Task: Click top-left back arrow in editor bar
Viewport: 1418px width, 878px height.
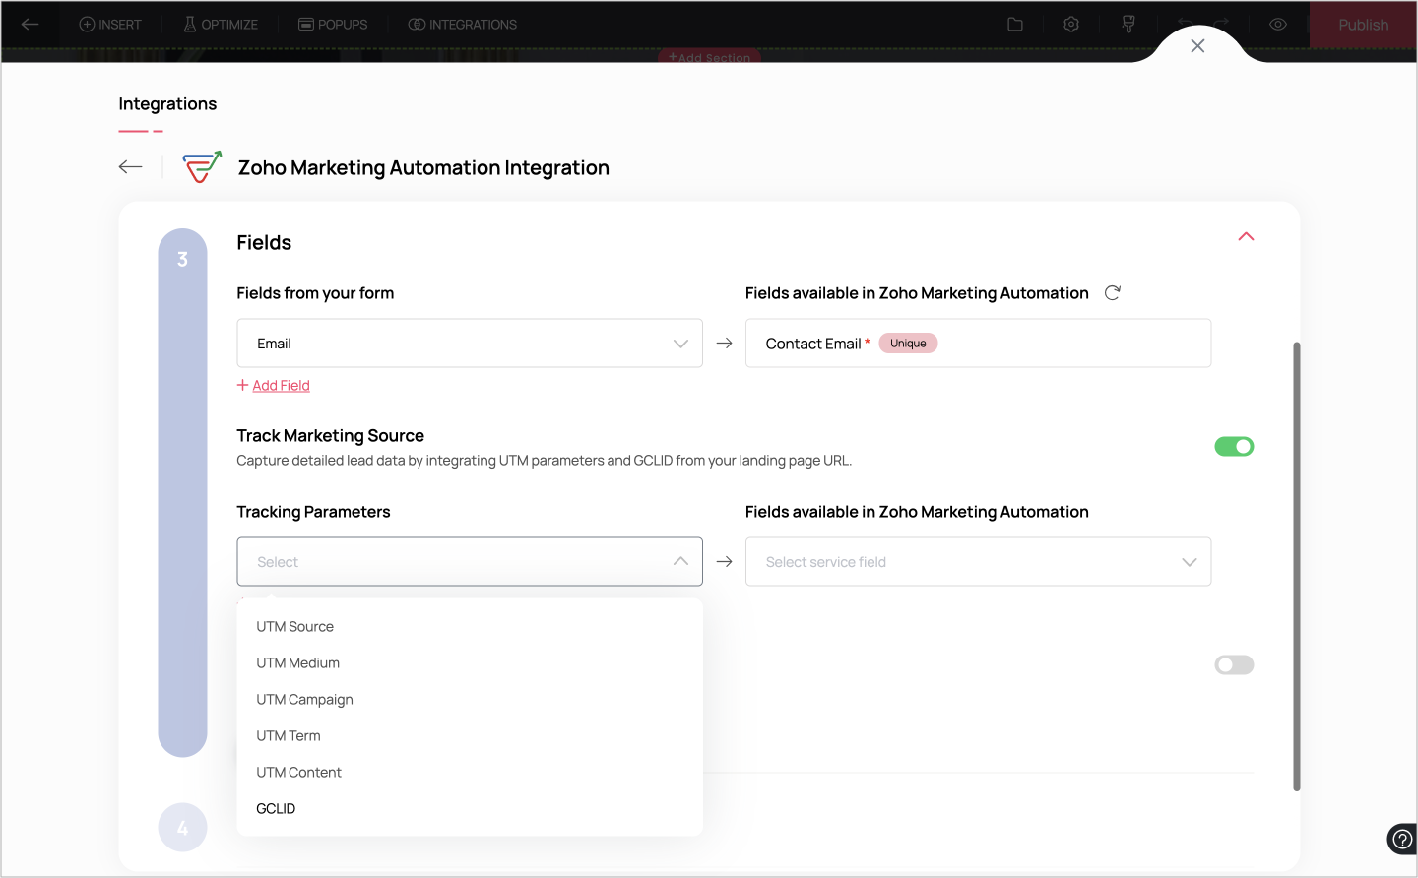Action: coord(31,25)
